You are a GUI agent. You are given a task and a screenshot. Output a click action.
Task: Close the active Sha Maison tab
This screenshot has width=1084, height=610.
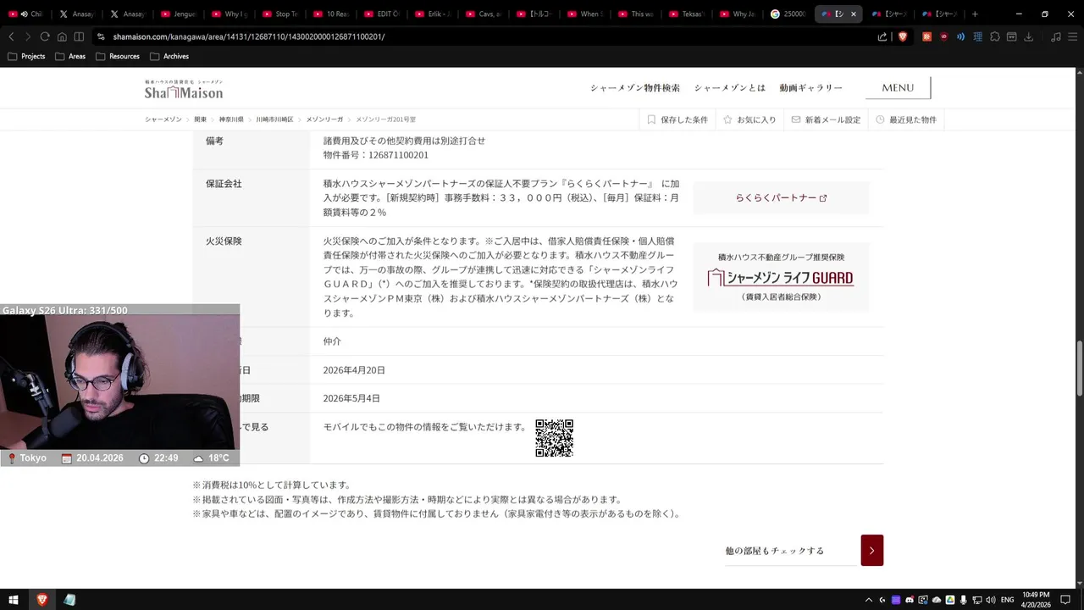pos(853,14)
